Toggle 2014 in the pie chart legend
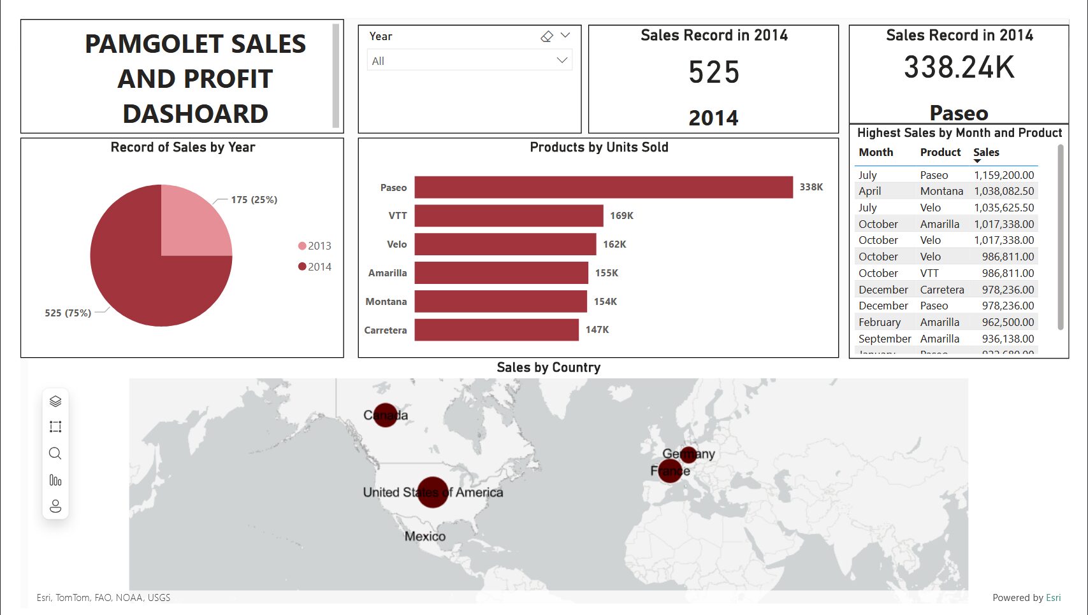 pyautogui.click(x=315, y=267)
